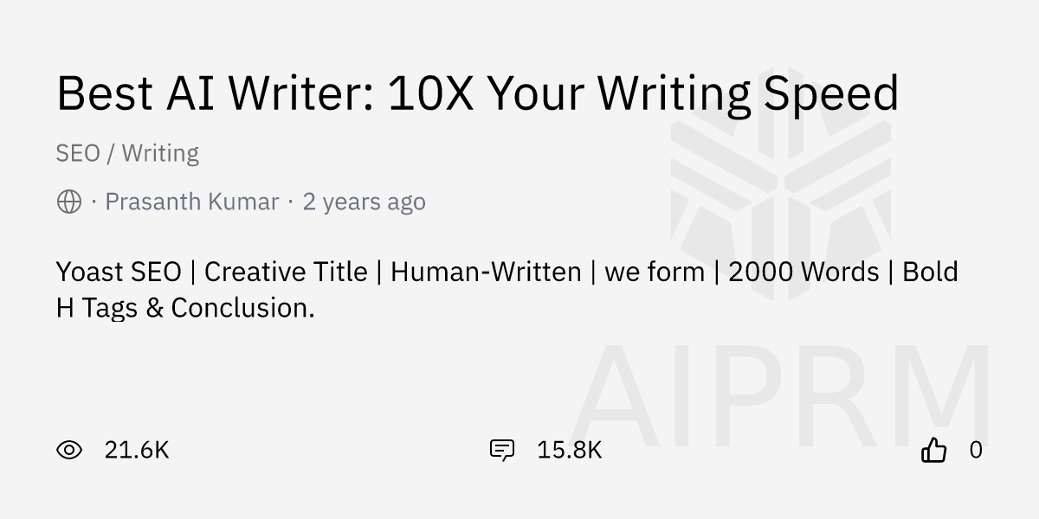The width and height of the screenshot is (1039, 519).
Task: Click the eye views icon
Action: point(69,450)
